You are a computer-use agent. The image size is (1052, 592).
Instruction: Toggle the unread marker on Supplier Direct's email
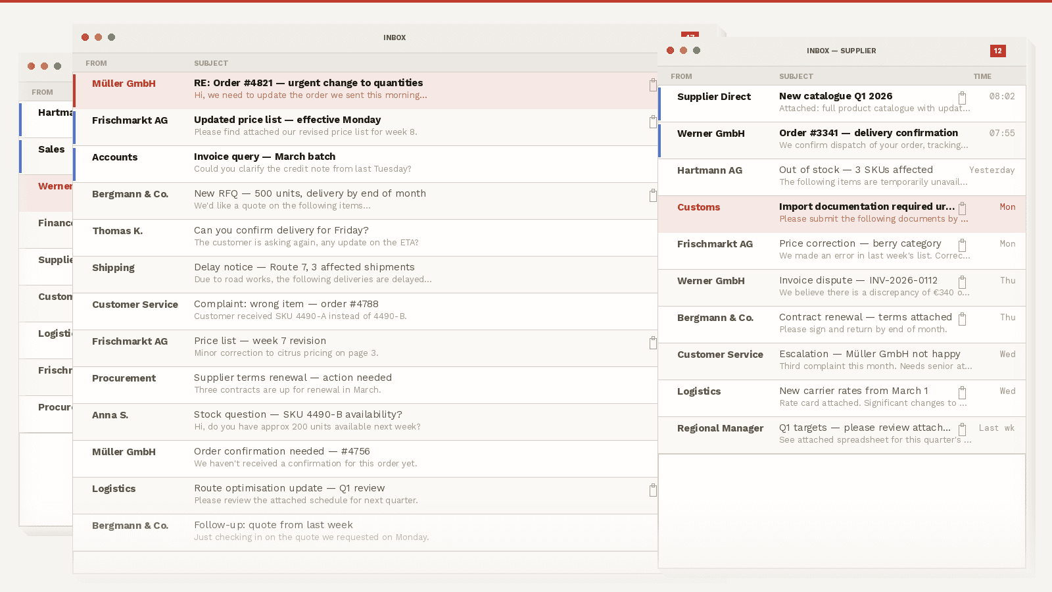point(660,103)
